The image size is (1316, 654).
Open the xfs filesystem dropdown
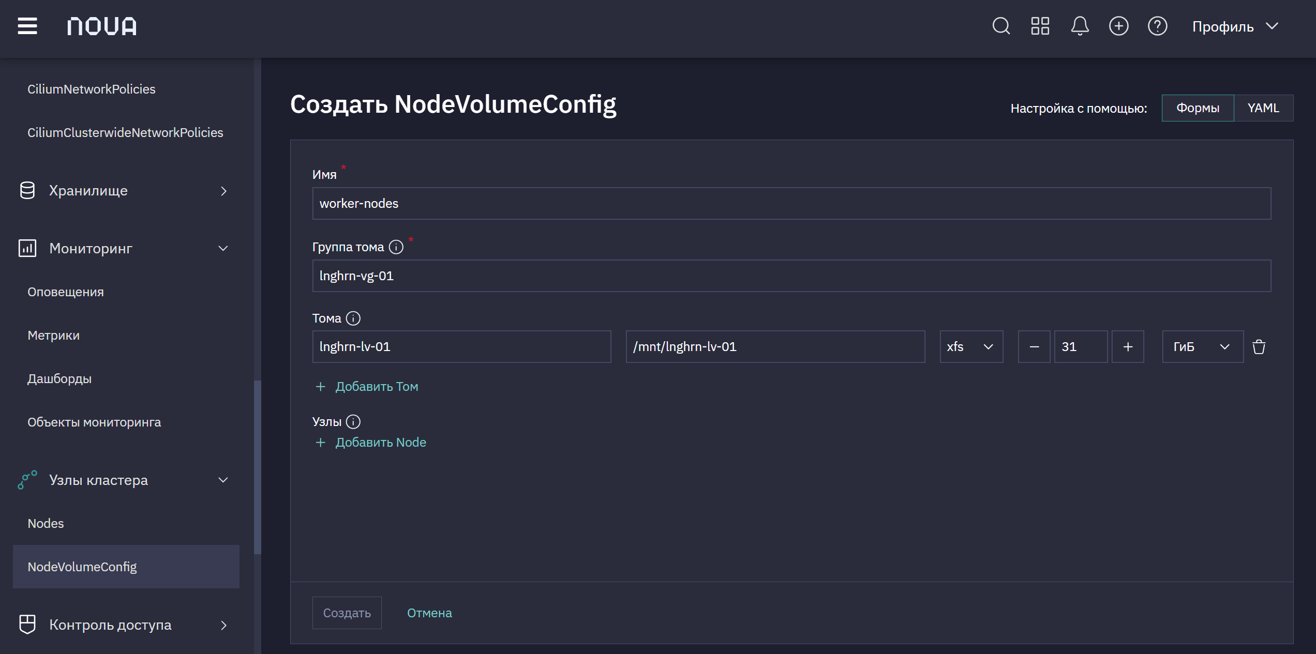(x=971, y=347)
